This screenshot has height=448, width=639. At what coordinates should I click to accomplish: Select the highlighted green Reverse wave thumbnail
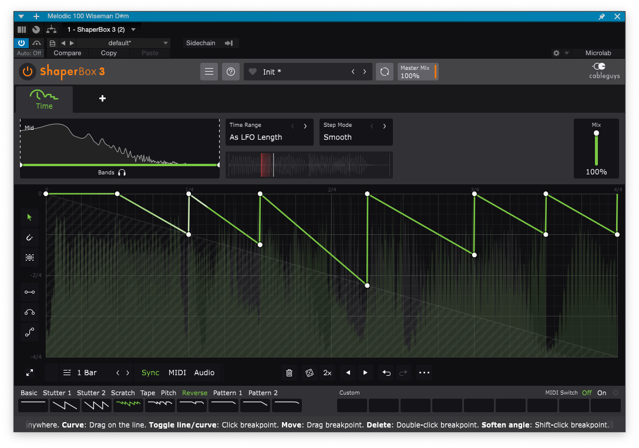pos(129,405)
